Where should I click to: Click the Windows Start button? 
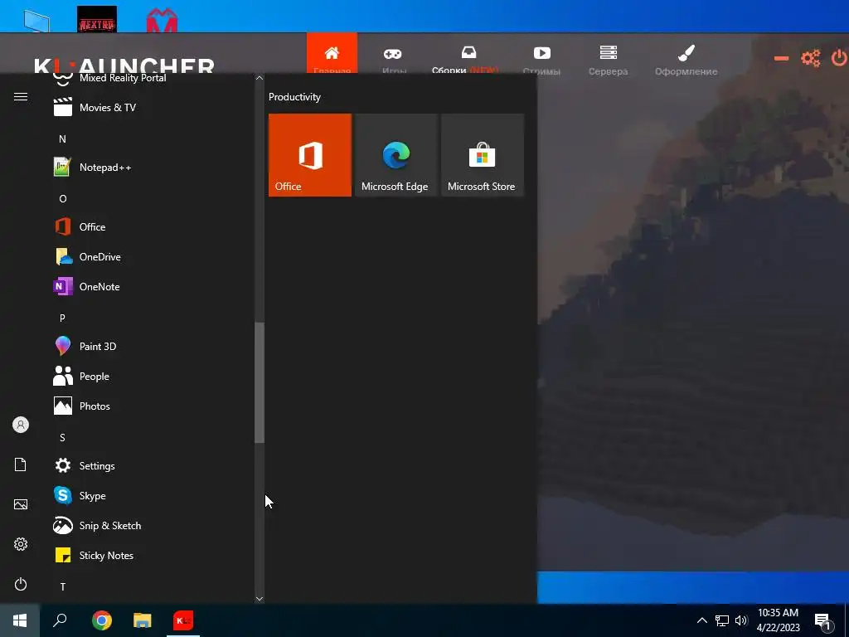tap(20, 620)
